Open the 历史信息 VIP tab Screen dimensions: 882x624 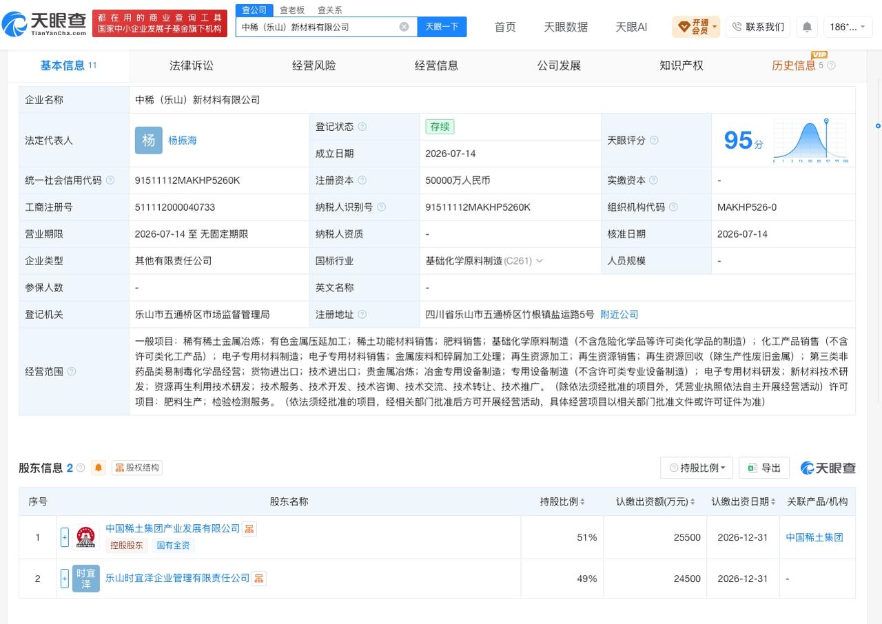[794, 65]
